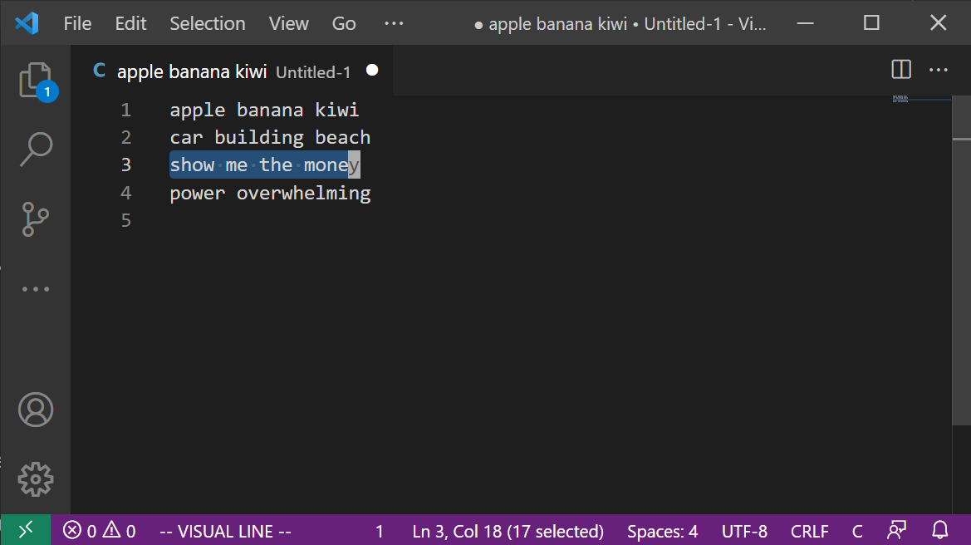Click the feedback icon in status bar

(897, 530)
